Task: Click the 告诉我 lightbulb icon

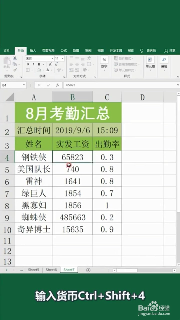Action: (x=141, y=51)
